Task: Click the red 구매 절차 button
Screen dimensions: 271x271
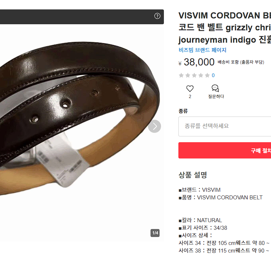Action: tap(225, 151)
